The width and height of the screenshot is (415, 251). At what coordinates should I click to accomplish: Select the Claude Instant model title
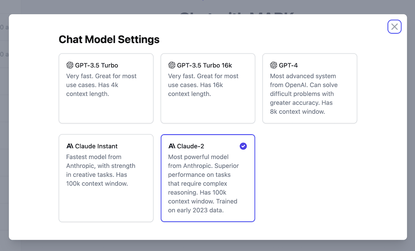[x=96, y=146]
